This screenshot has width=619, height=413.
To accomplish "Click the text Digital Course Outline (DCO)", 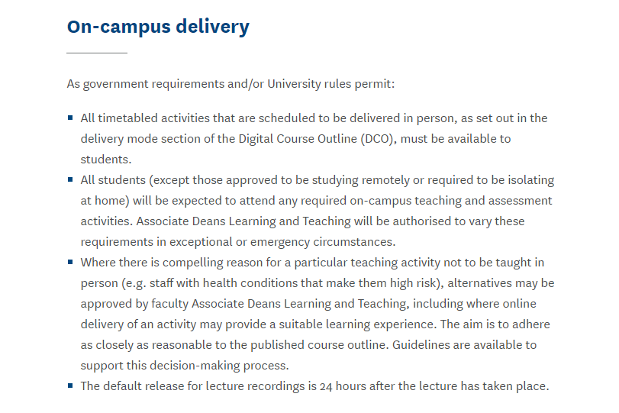I will [x=317, y=139].
